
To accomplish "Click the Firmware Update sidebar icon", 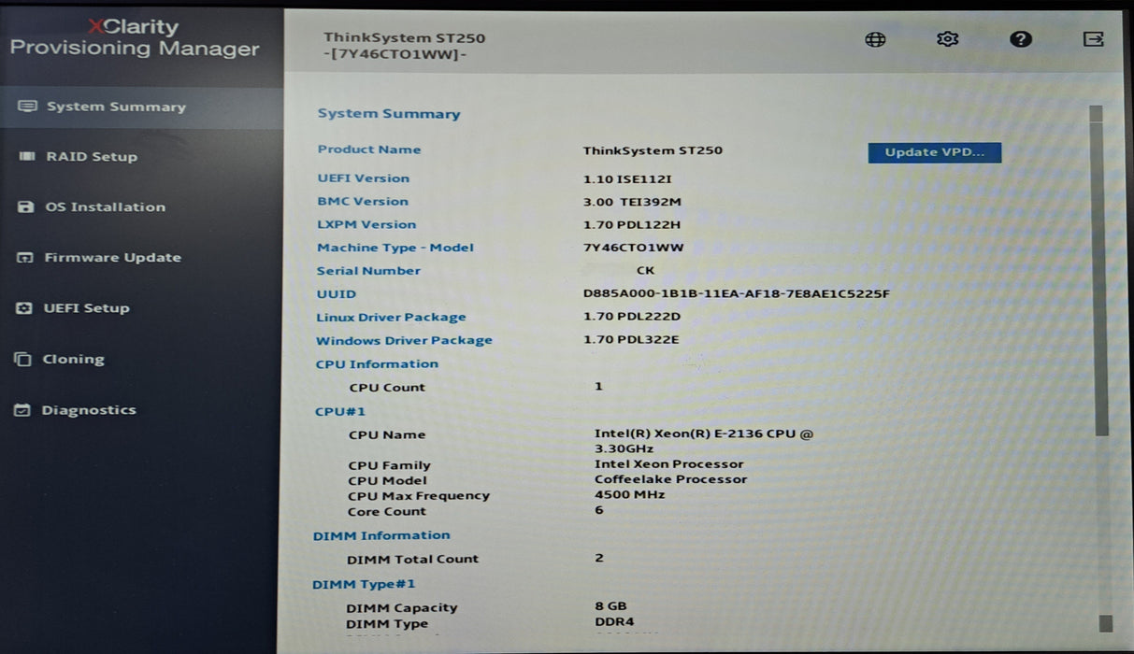I will 25,258.
